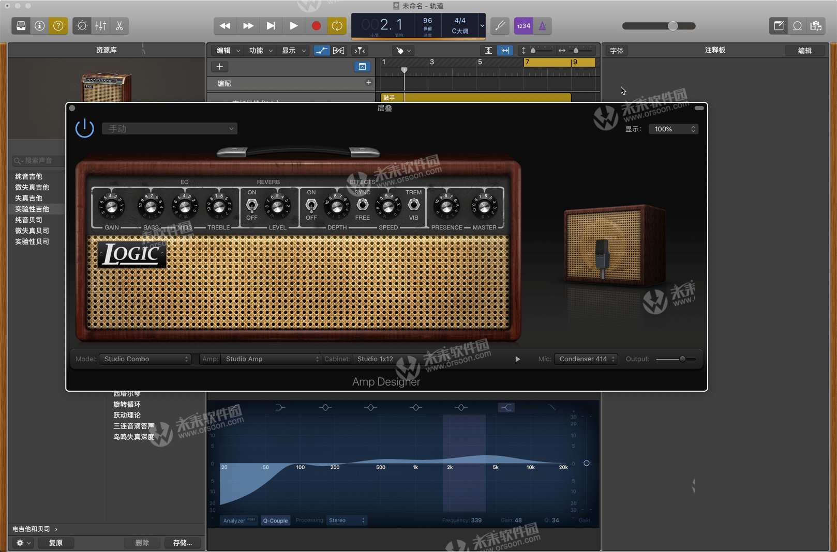Viewport: 837px width, 552px height.
Task: Open the Loop Browser icon
Action: click(798, 26)
